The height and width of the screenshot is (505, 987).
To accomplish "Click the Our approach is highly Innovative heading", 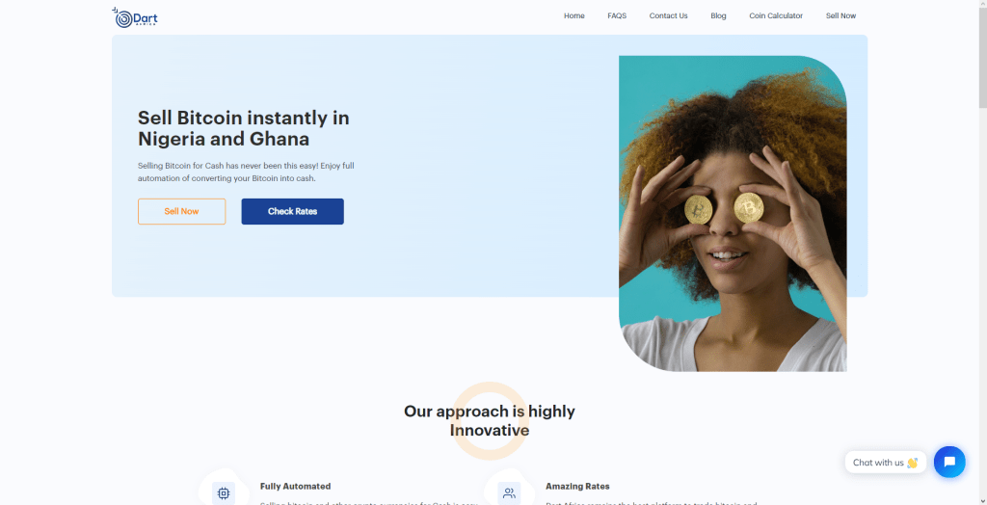I will (x=489, y=420).
